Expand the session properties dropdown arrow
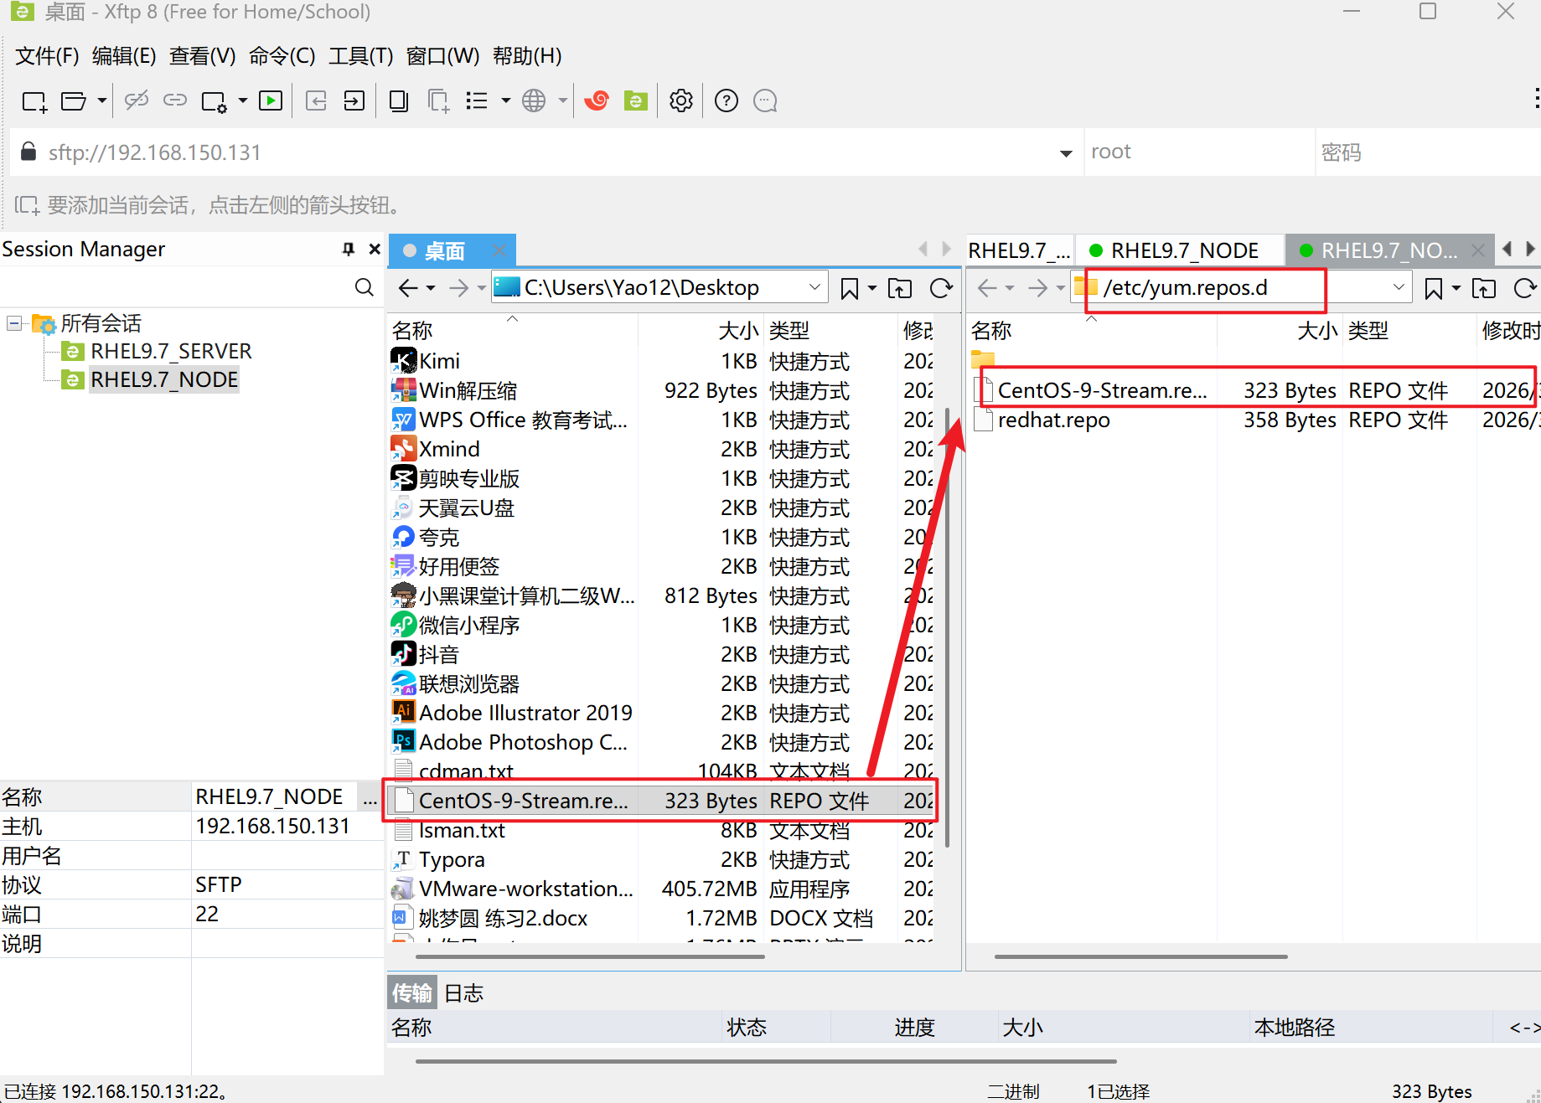The image size is (1541, 1103). point(243,101)
